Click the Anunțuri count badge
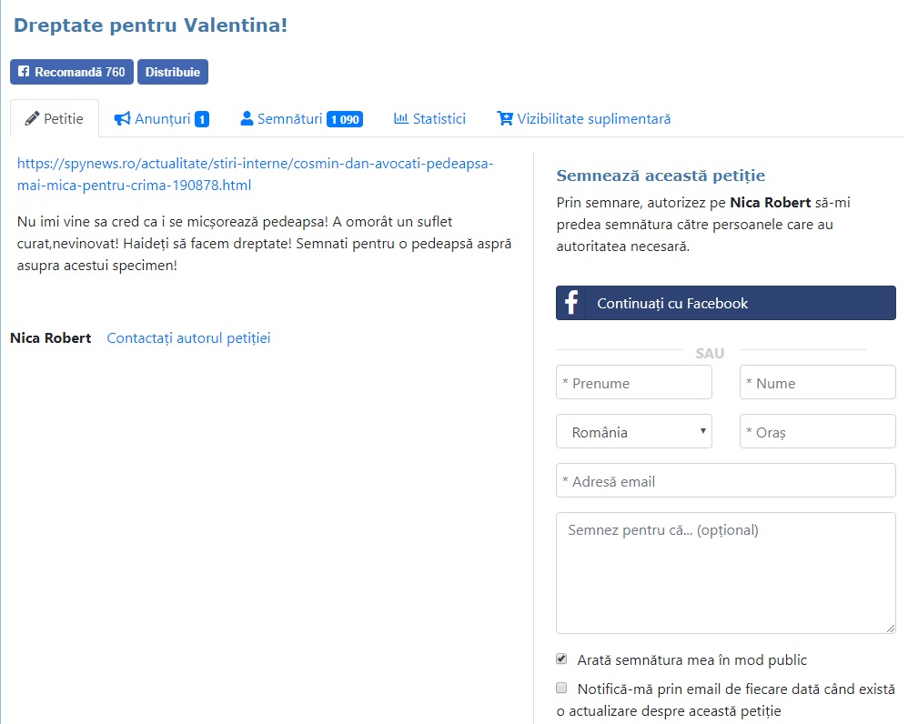Viewport: 908px width, 724px height. pyautogui.click(x=201, y=119)
